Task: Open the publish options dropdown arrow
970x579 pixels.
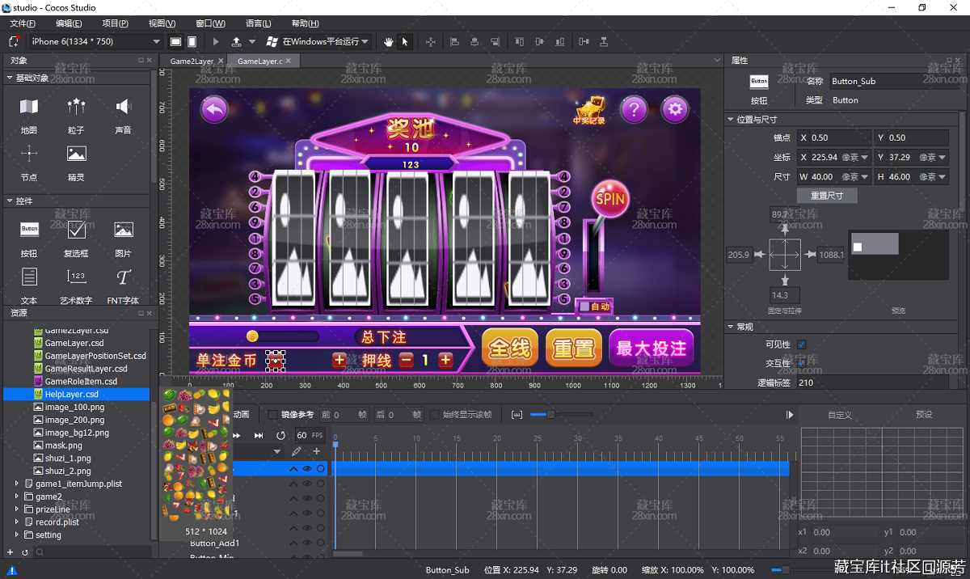Action: pyautogui.click(x=252, y=41)
